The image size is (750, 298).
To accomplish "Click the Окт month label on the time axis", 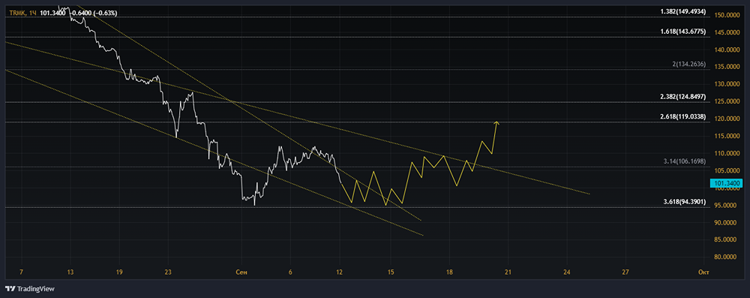I will (x=703, y=272).
